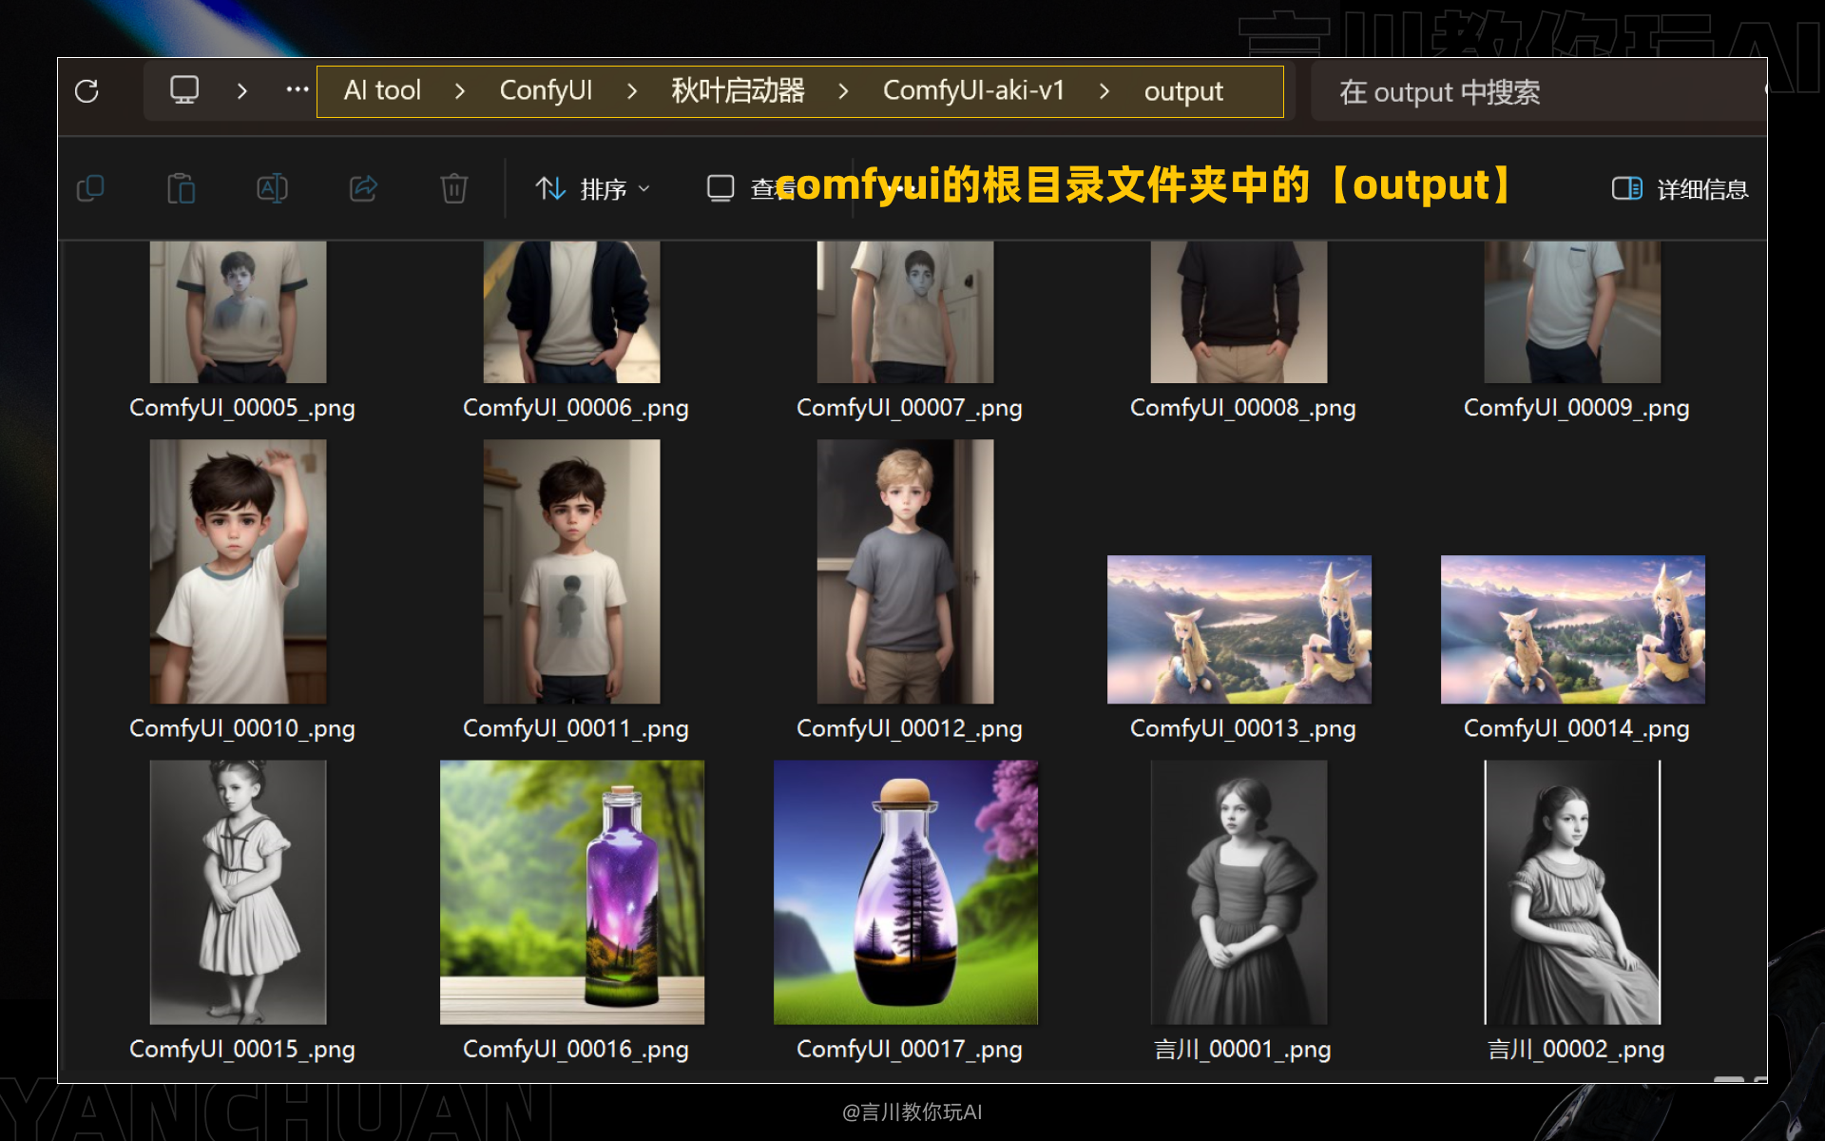Select the Rename icon

tap(272, 188)
